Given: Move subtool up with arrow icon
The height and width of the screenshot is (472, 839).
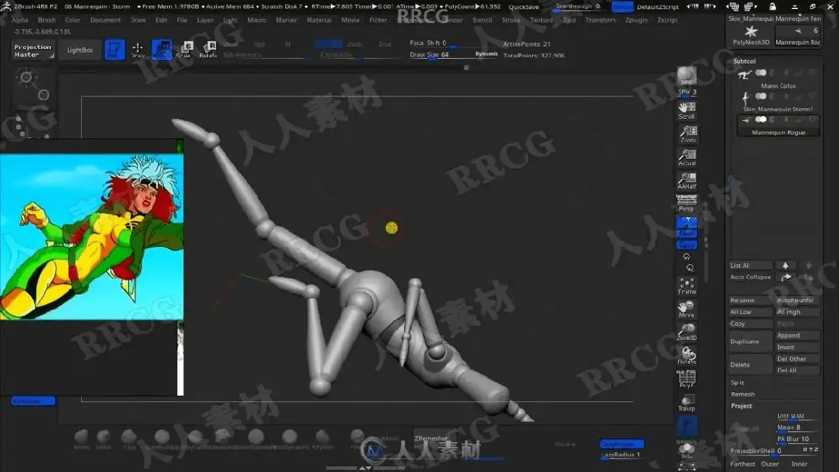Looking at the screenshot, I should [x=785, y=266].
